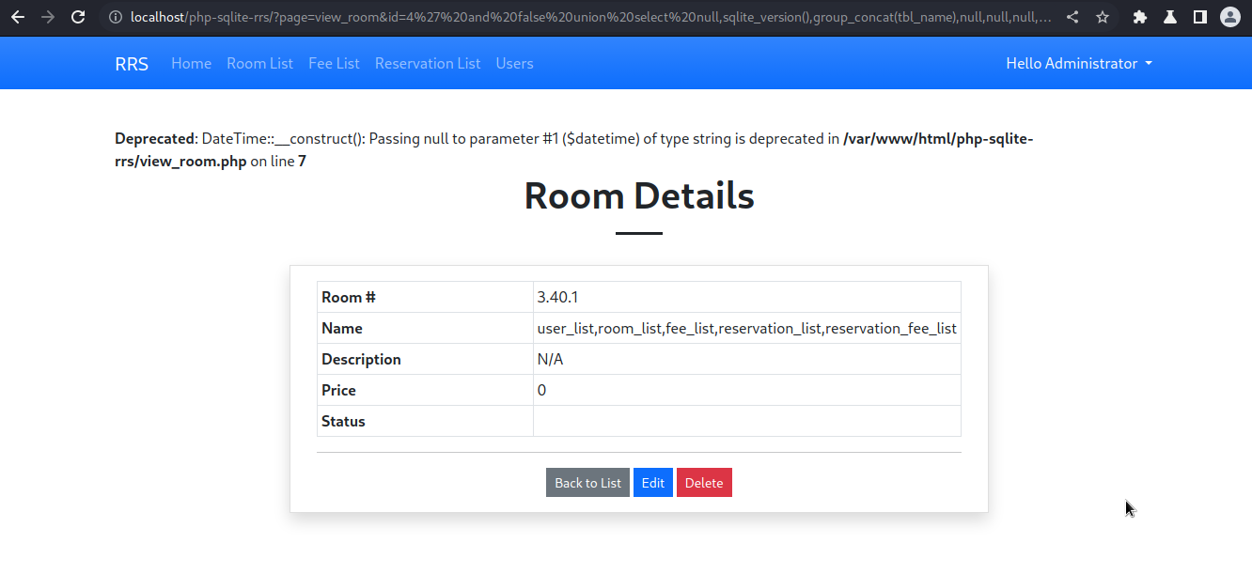This screenshot has height=574, width=1252.
Task: Select the value 3.40.1 in Room # row
Action: 557,298
